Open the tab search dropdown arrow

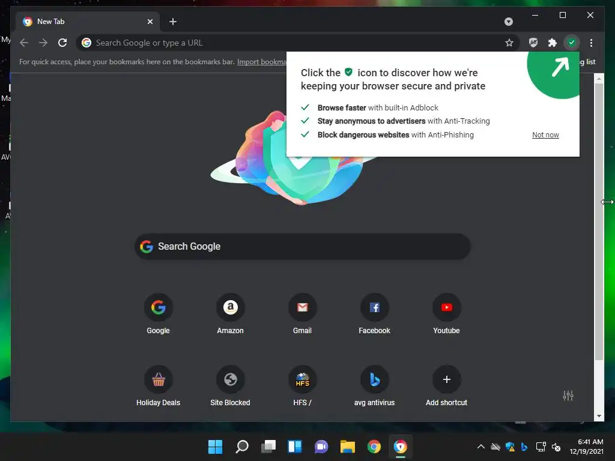pyautogui.click(x=509, y=22)
